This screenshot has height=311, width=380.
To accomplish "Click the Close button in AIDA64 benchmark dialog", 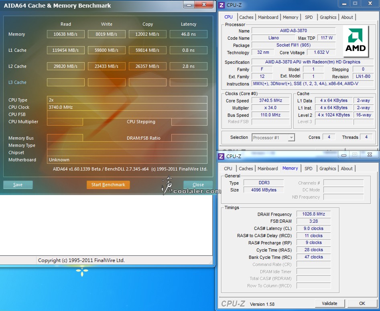I will [198, 185].
